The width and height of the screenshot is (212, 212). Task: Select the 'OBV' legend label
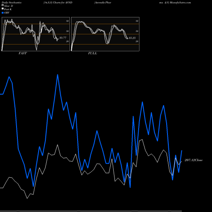coord(7,13)
